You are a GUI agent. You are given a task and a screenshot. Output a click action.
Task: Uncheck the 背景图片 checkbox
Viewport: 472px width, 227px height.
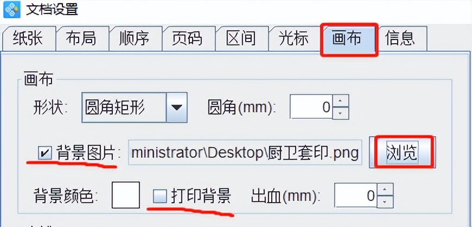pyautogui.click(x=44, y=154)
